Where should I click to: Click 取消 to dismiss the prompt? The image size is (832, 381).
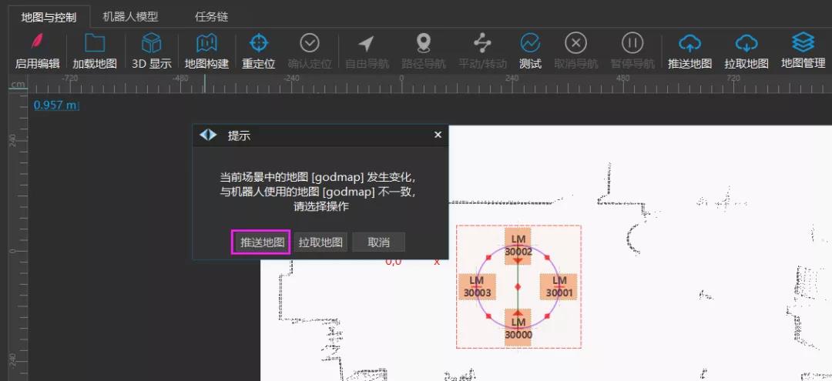pos(378,242)
